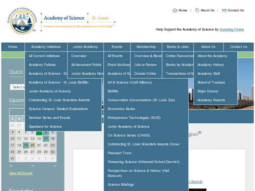Select On Science Series (OASIS)

point(129,135)
